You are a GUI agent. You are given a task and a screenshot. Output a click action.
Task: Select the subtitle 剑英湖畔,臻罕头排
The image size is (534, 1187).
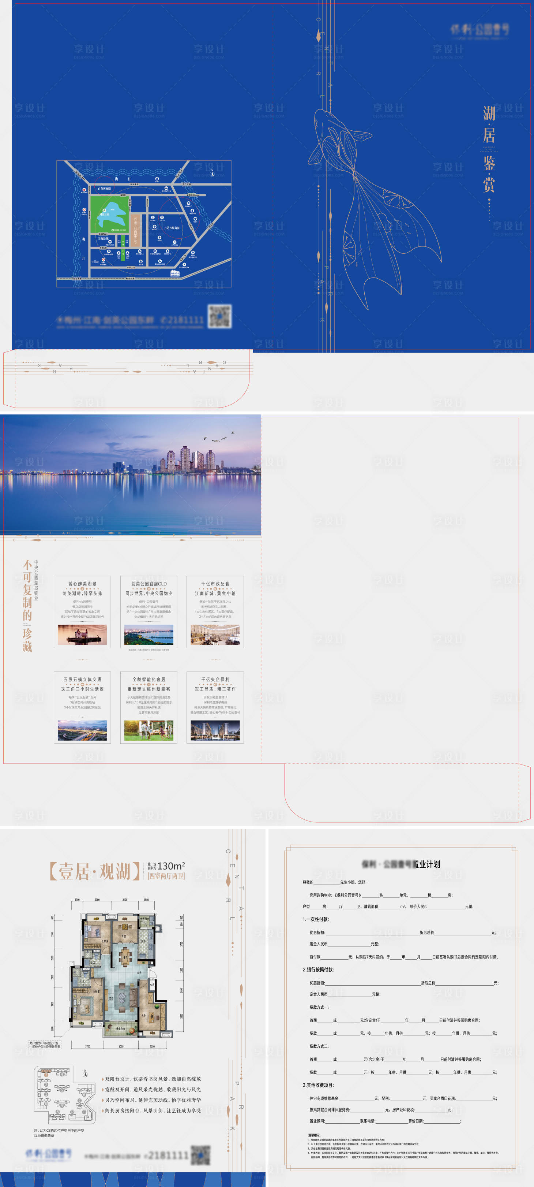point(82,593)
